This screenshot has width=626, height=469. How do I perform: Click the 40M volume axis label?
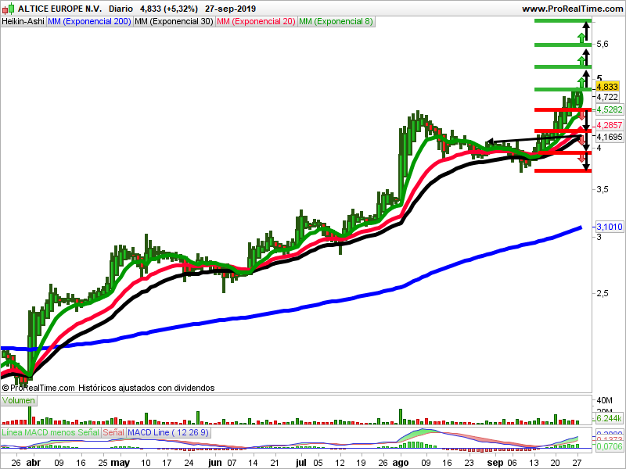coord(604,400)
